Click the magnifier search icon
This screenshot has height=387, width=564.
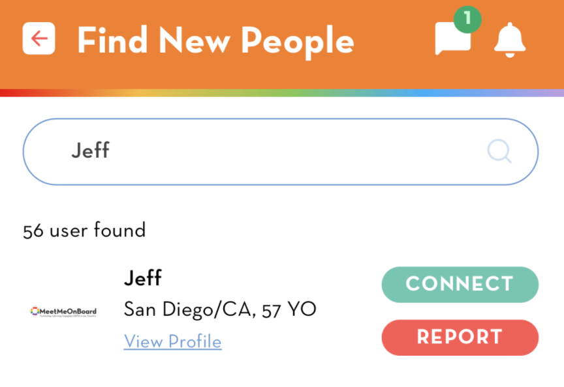click(x=499, y=152)
